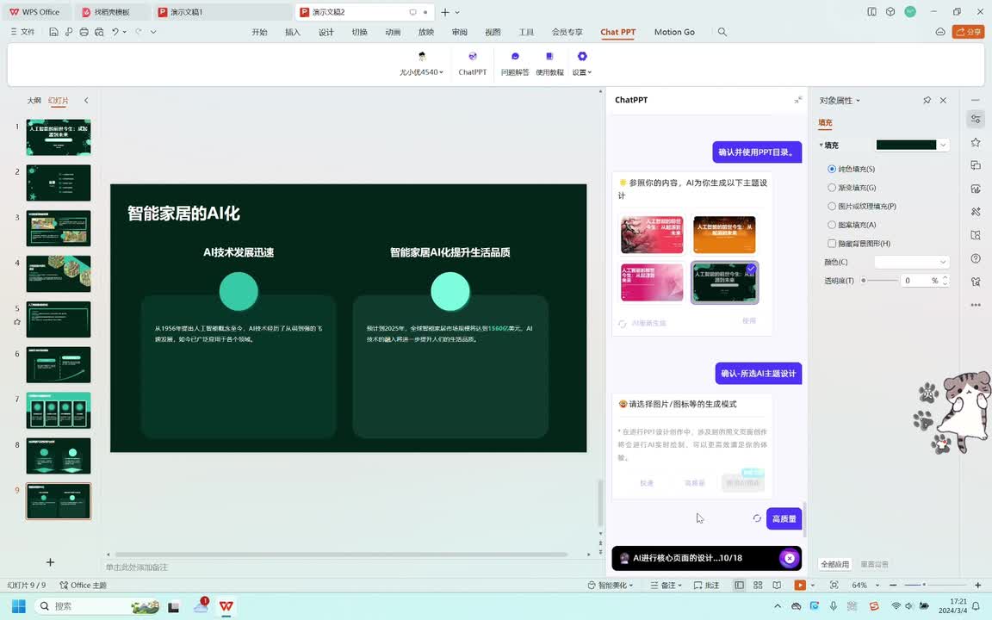Open the 智能美化 dropdown in status bar
This screenshot has height=620, width=992.
coord(610,586)
